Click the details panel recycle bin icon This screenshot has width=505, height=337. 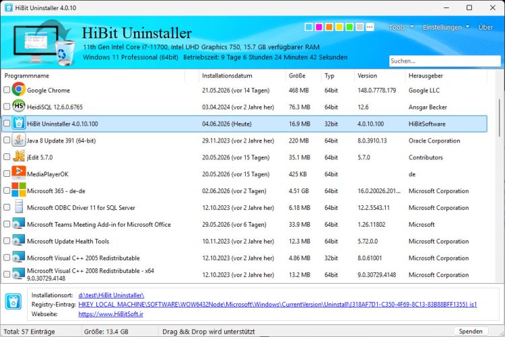[13, 301]
